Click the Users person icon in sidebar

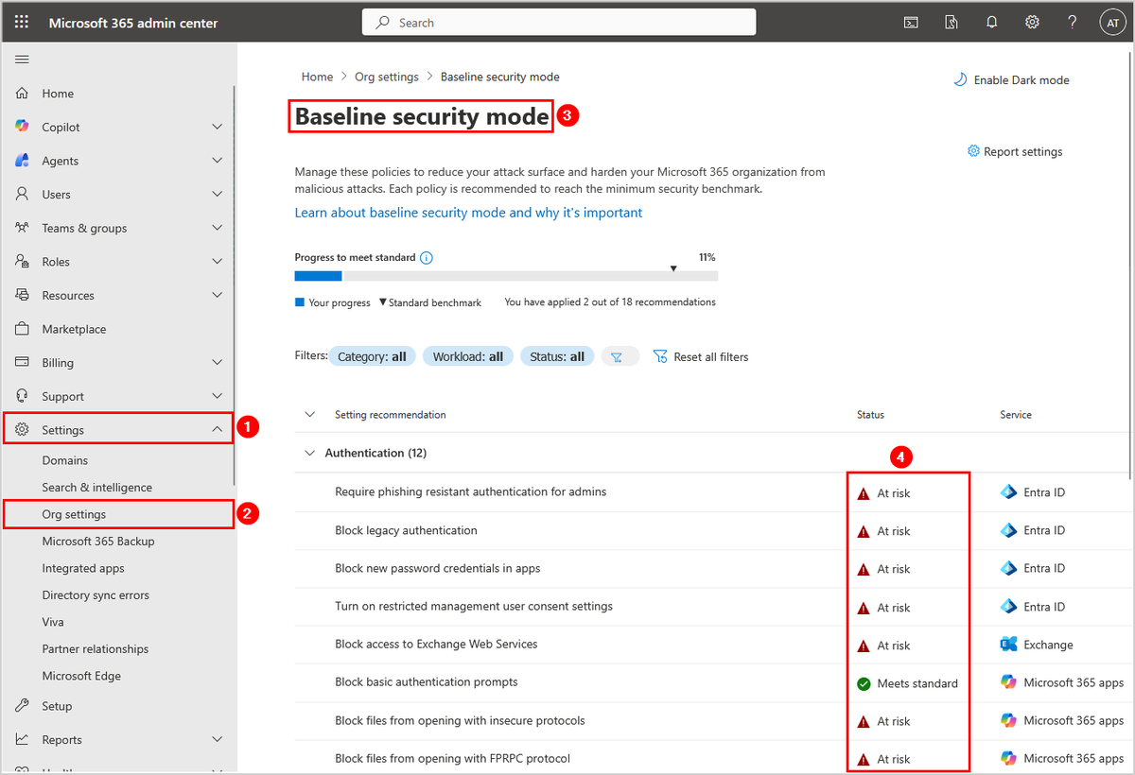(23, 194)
